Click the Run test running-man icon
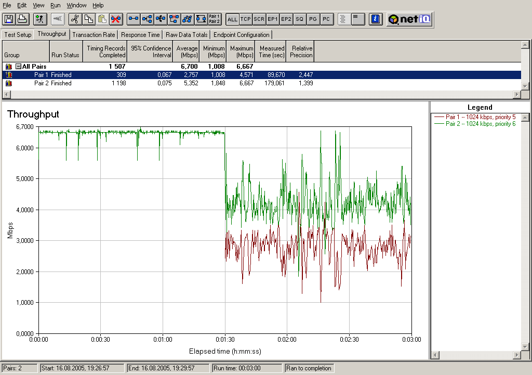 [39, 19]
